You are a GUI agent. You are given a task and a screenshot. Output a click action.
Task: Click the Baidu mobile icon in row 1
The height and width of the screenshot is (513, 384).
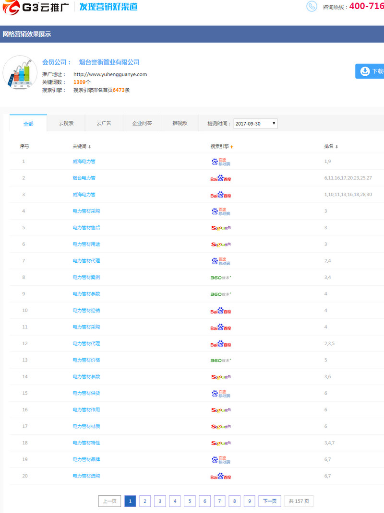pos(221,162)
